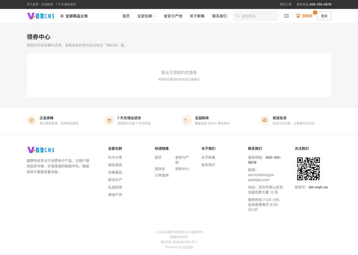
Task: Open footer link 精品蔬菜
Action: point(115,165)
